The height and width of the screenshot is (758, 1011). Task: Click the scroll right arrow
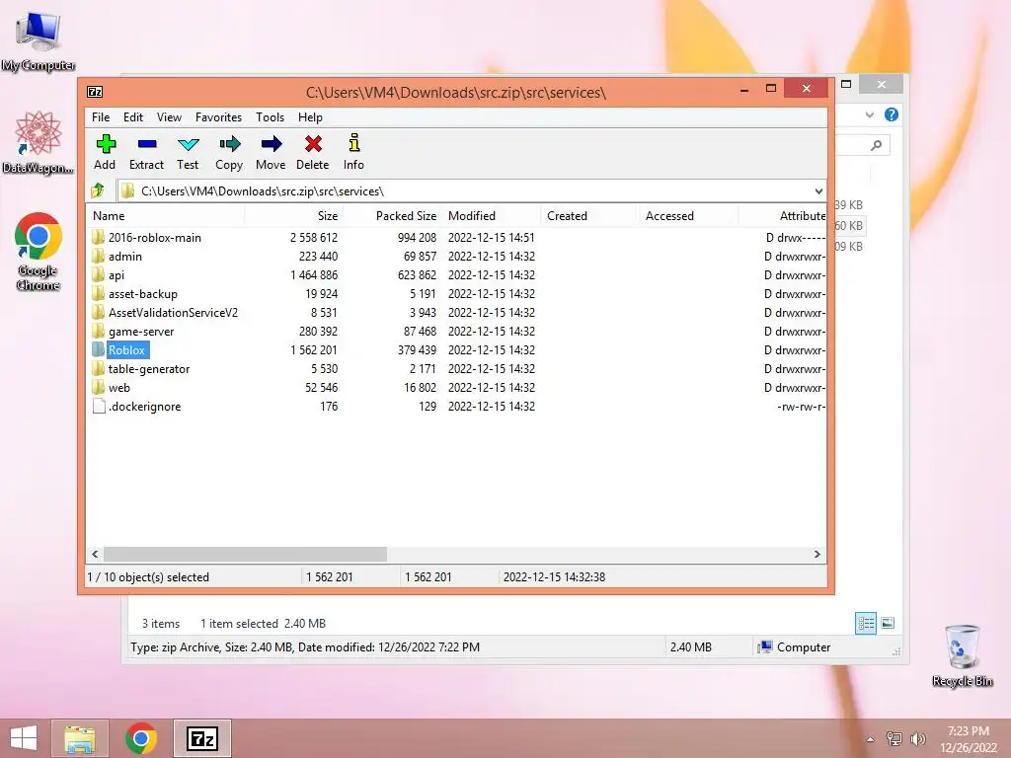tap(817, 555)
